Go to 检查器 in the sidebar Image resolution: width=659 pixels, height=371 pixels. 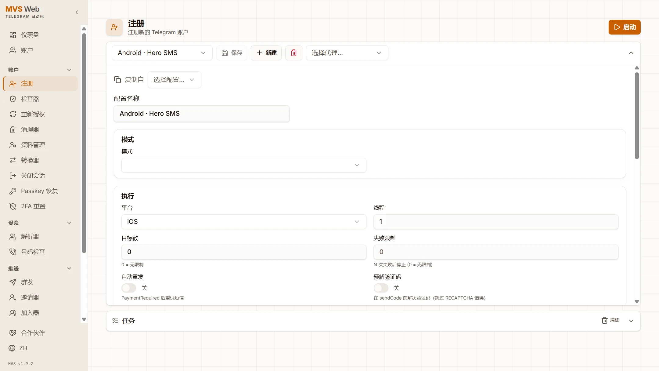coord(30,99)
